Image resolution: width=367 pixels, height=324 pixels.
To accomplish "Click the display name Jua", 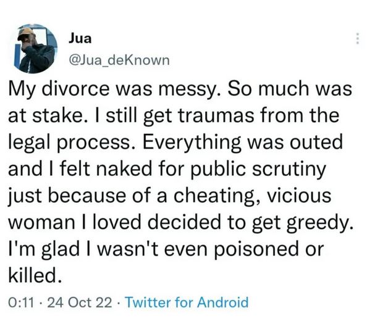I will (80, 38).
